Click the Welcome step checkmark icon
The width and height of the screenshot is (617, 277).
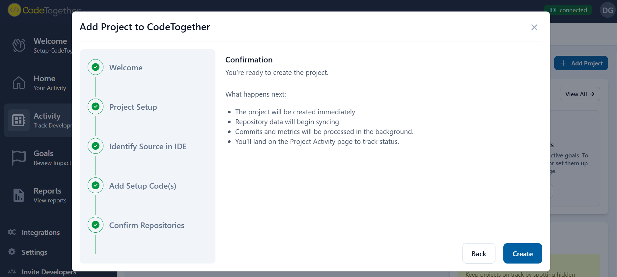click(x=96, y=67)
